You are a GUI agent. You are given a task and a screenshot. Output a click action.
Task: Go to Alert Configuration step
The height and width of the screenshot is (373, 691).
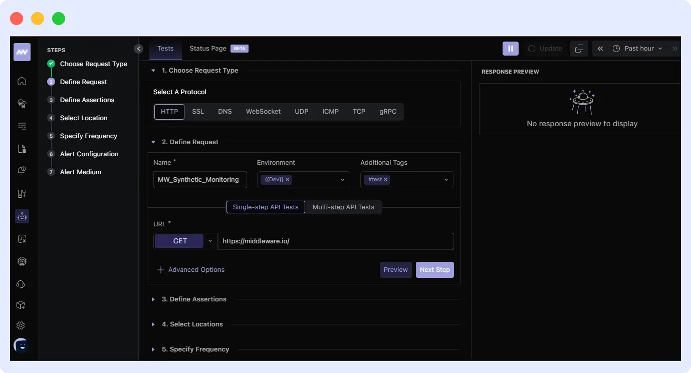[89, 154]
